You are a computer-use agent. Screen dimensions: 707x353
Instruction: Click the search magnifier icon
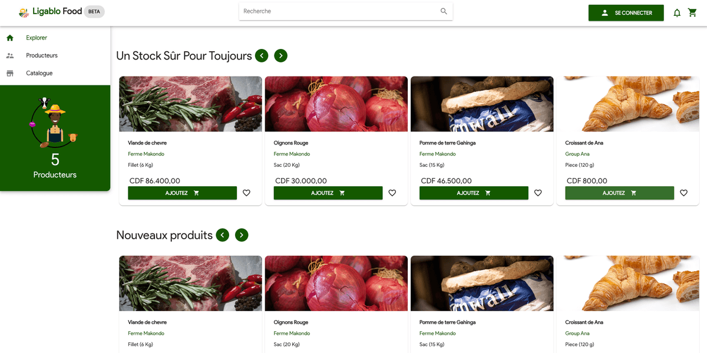[x=444, y=11]
